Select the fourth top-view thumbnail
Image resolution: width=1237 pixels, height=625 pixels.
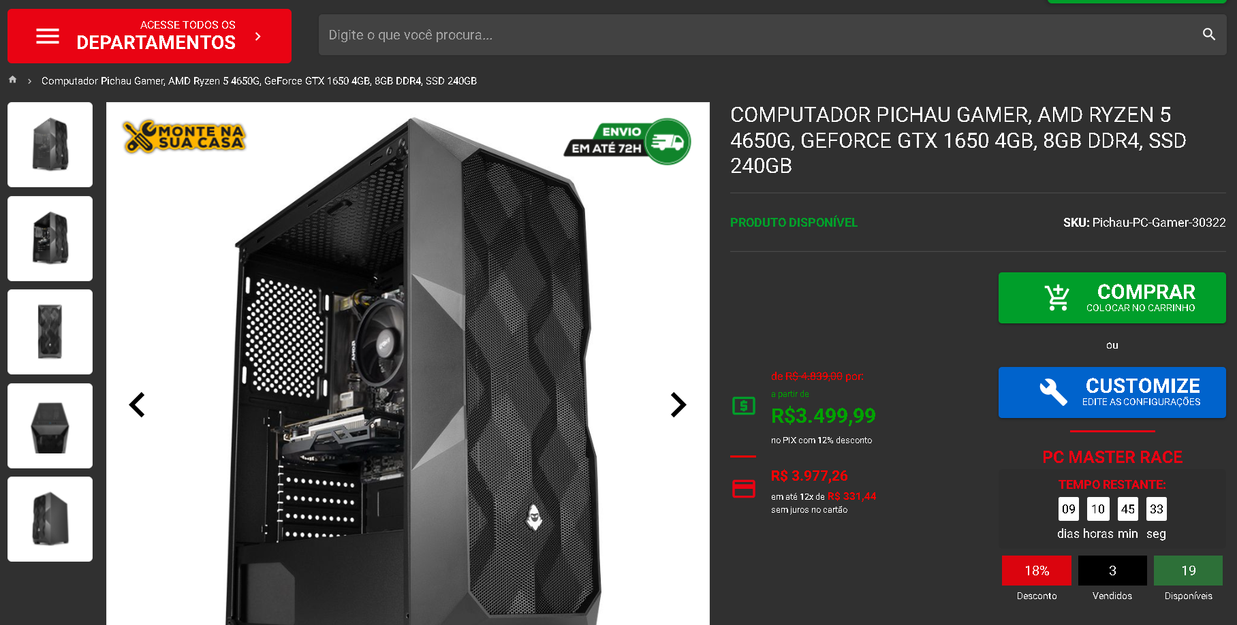(x=50, y=426)
